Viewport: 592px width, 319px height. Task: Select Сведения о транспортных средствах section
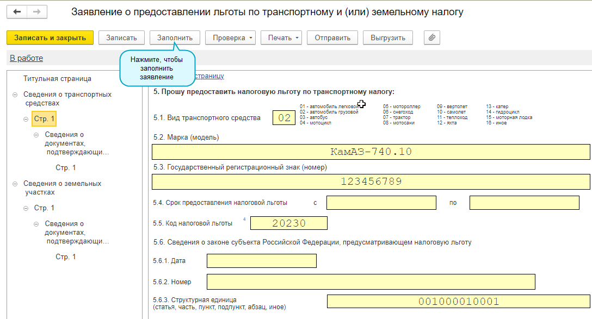pos(67,98)
